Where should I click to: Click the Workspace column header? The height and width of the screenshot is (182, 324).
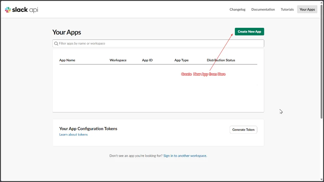pos(118,60)
